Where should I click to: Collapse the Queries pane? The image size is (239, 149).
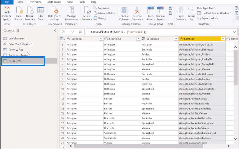coord(55,30)
